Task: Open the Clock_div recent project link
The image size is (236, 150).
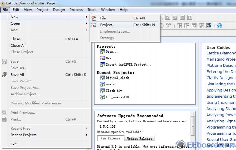Action: point(114,91)
